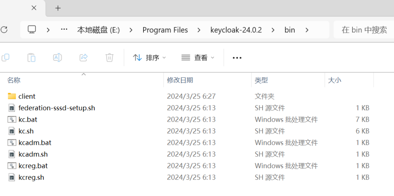Screen dimensions: 394x196
Task: Click the kc.bat batch file icon
Action: coord(12,119)
